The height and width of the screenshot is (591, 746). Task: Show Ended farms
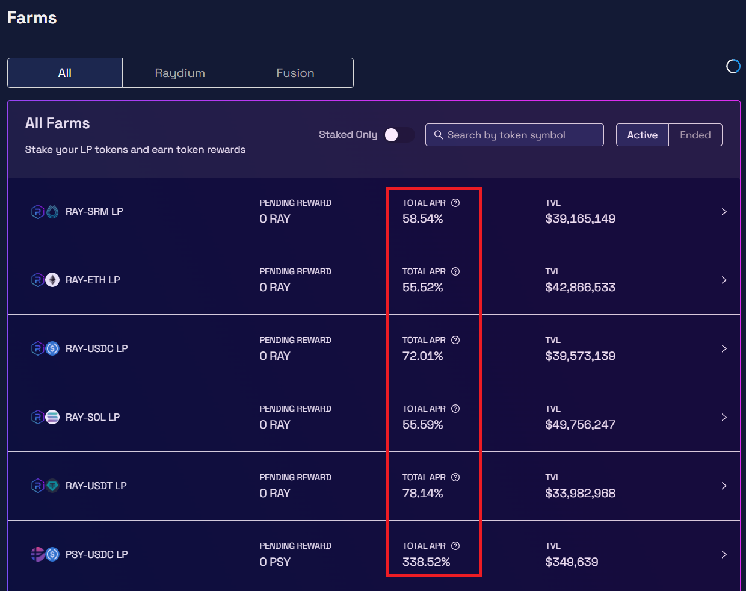pyautogui.click(x=695, y=135)
